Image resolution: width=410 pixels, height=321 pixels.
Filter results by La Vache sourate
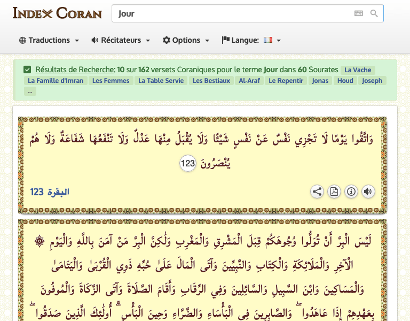click(x=358, y=70)
